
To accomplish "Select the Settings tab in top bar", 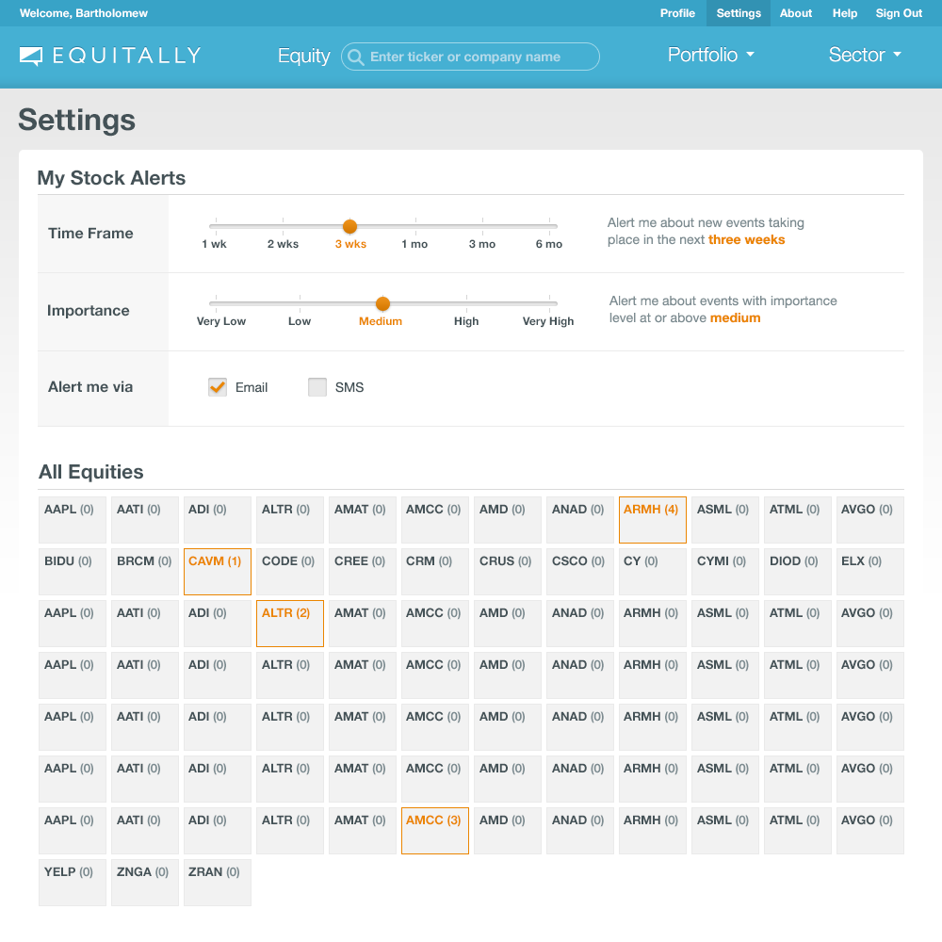I will click(739, 13).
